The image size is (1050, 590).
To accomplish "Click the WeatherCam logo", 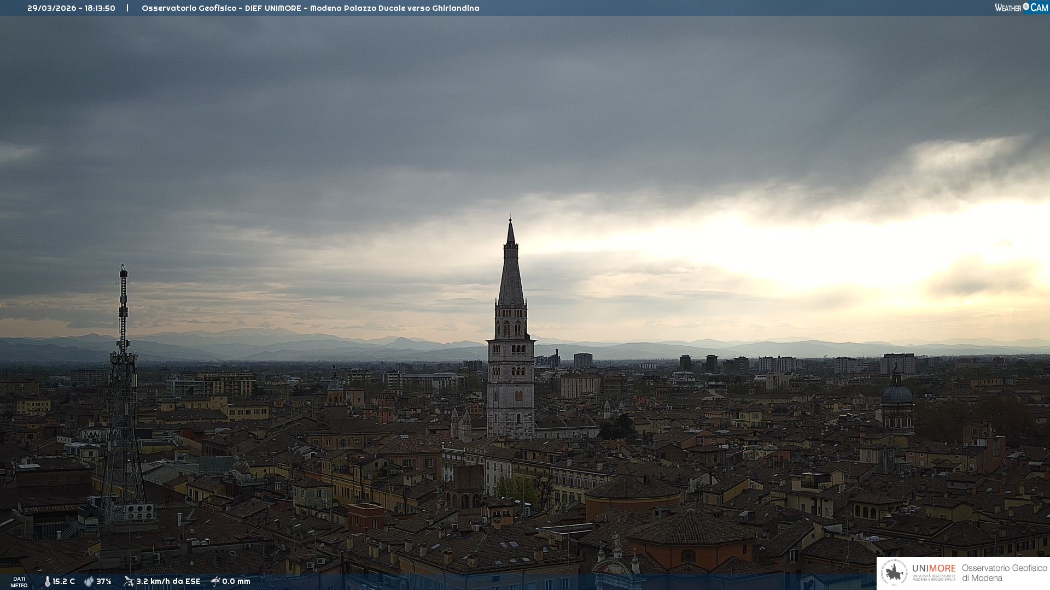I will click(x=1021, y=8).
